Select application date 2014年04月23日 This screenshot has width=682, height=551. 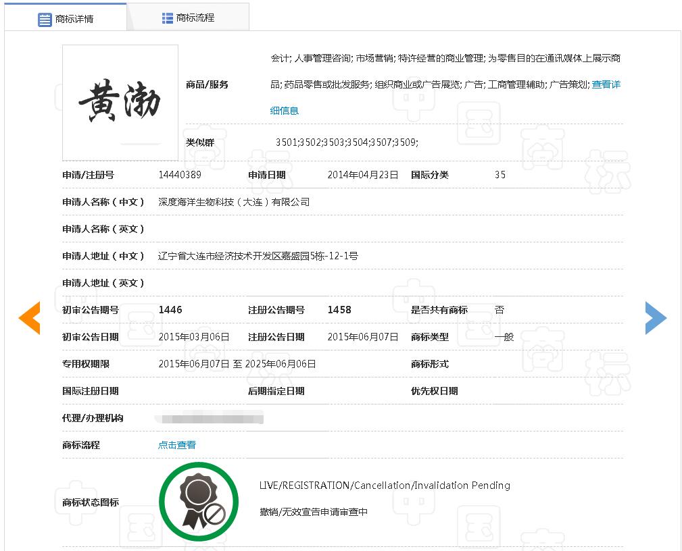click(x=363, y=175)
